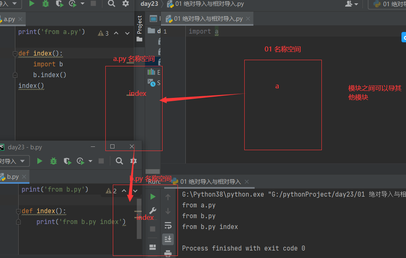Select Scratches node in project tree
The height and width of the screenshot is (258, 406).
(154, 83)
